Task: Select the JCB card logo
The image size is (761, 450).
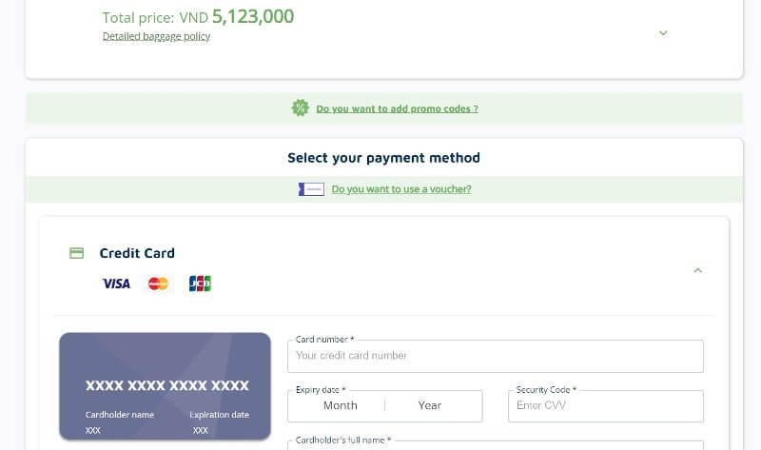Action: click(200, 284)
